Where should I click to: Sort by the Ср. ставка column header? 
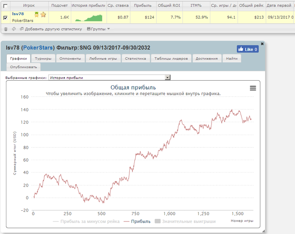(x=118, y=5)
